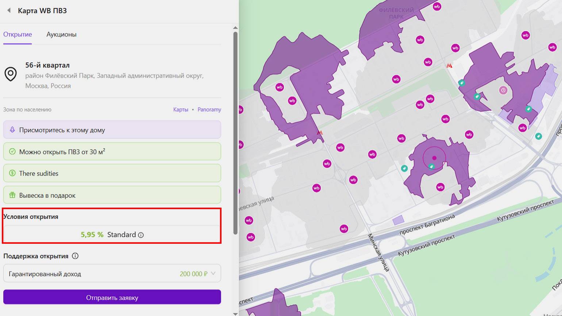
Task: Select the Вывеска в подарок banner
Action: [x=112, y=195]
